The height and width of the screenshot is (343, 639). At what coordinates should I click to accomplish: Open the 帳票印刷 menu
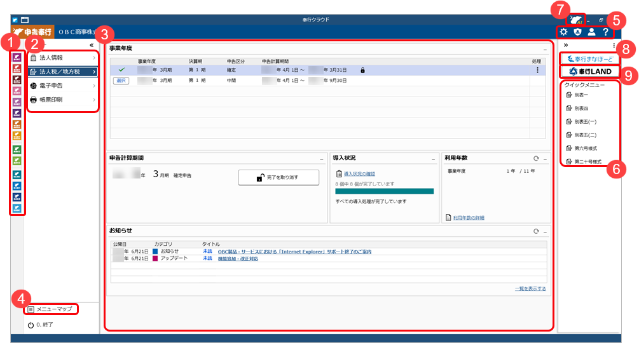pyautogui.click(x=63, y=100)
